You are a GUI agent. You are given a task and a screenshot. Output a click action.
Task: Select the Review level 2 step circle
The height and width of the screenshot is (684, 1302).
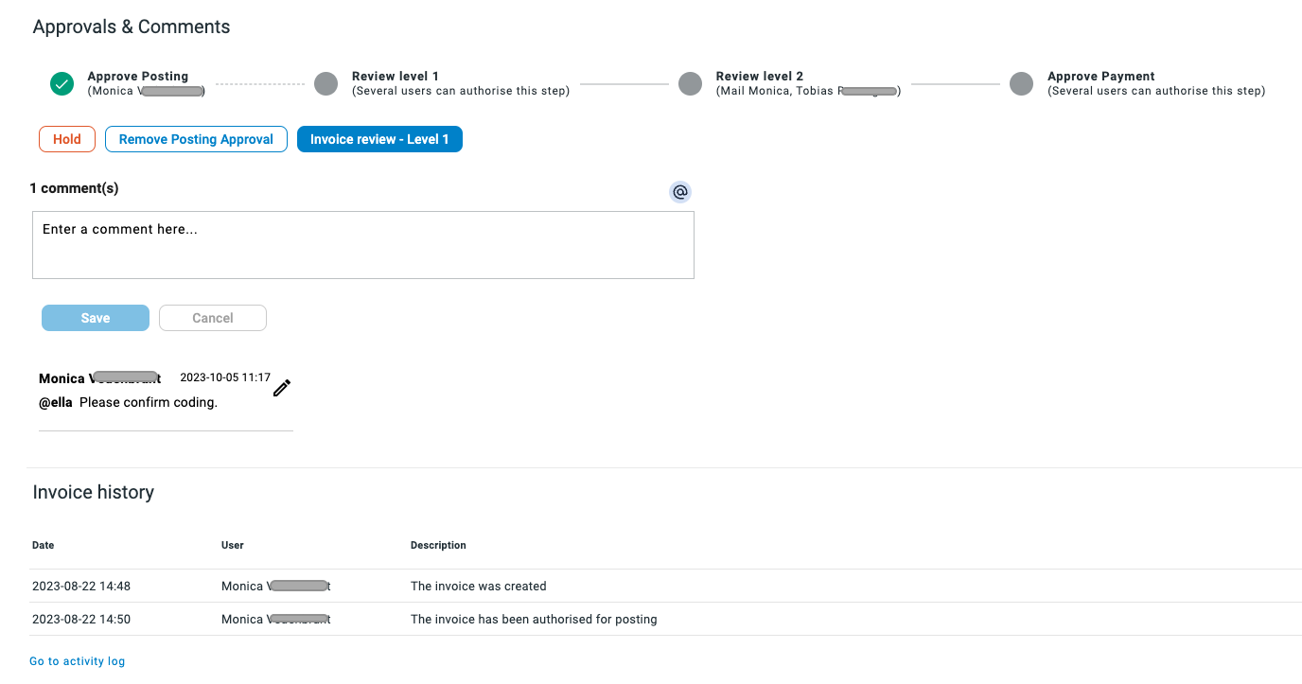coord(691,84)
